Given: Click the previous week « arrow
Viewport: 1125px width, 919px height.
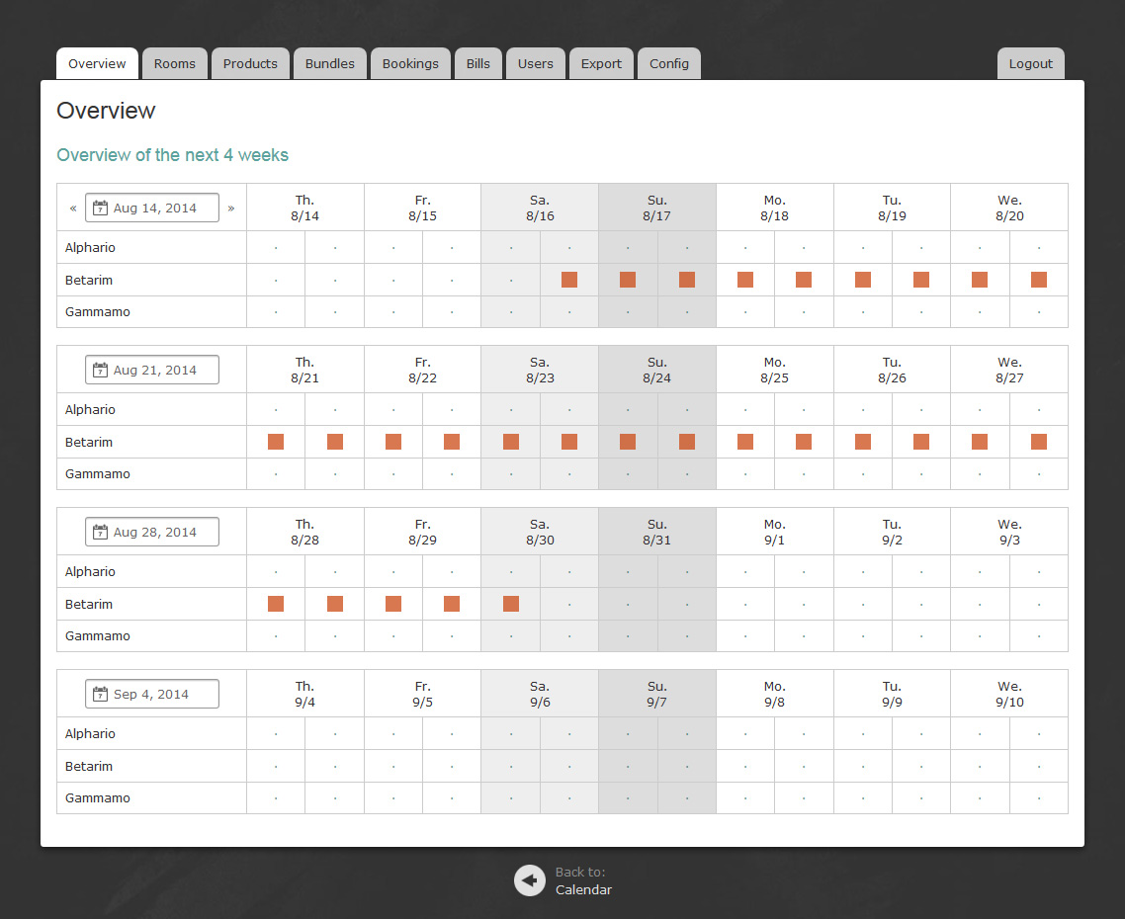Looking at the screenshot, I should tap(73, 209).
